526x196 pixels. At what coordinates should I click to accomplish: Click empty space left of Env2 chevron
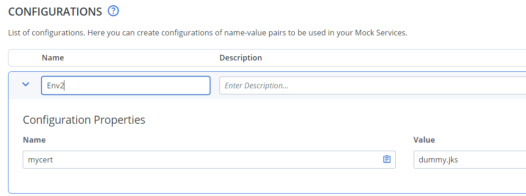(x=14, y=85)
